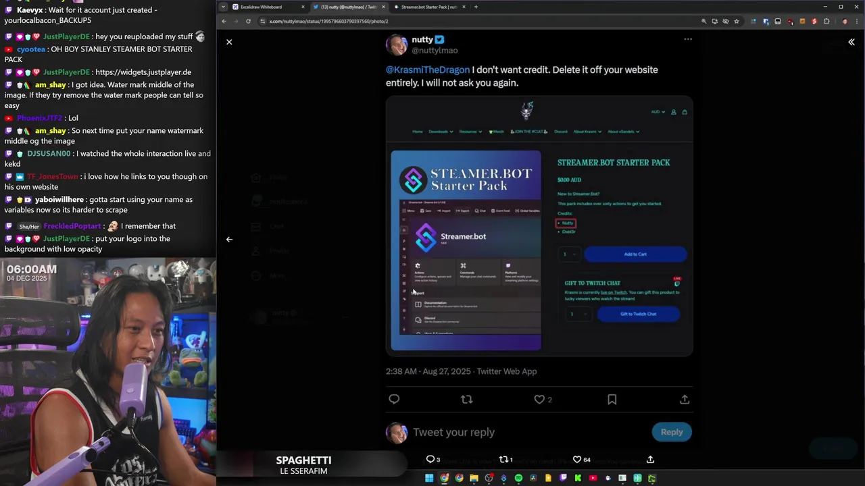
Task: Open the @nuttylmao handle link
Action: [x=435, y=51]
